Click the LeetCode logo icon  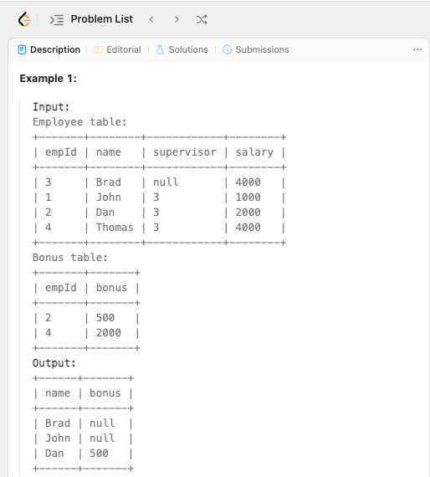click(x=24, y=19)
